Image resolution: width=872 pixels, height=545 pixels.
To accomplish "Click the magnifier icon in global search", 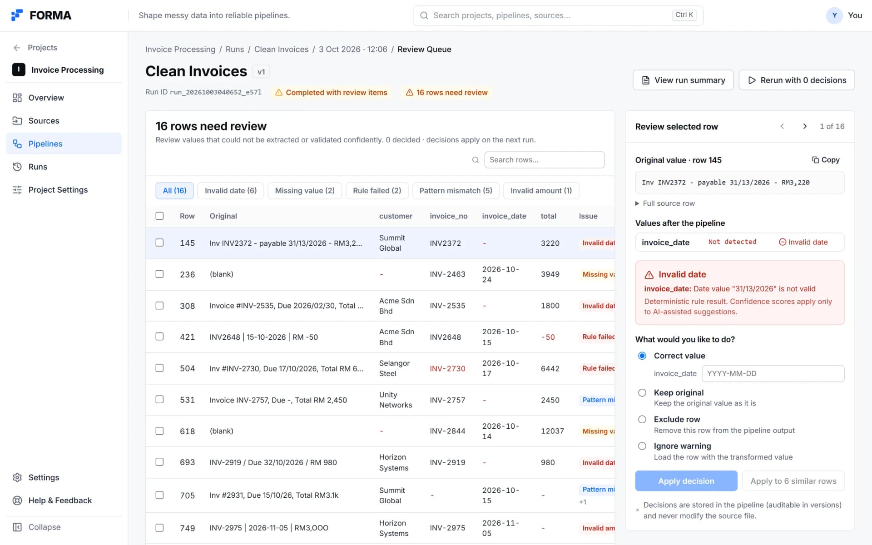I will [424, 15].
